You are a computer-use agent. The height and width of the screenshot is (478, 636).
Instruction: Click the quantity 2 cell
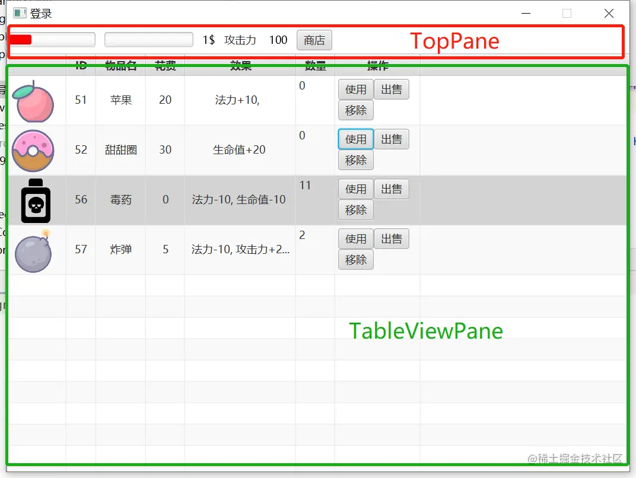click(315, 250)
